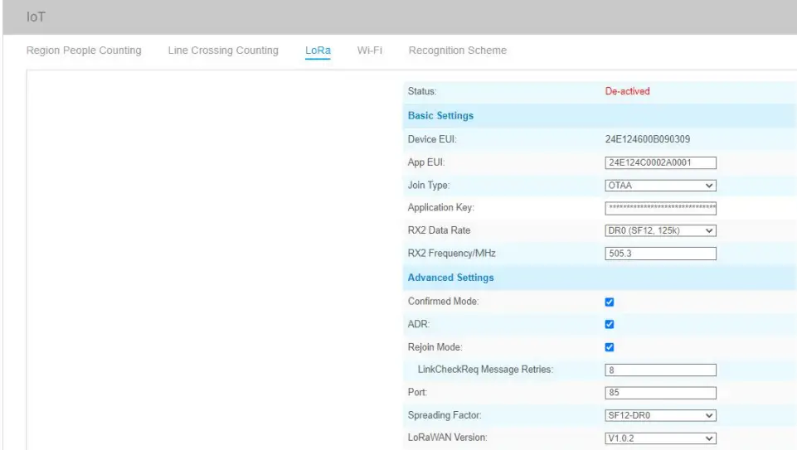Open the Line Crossing Counting tab

[x=223, y=51]
